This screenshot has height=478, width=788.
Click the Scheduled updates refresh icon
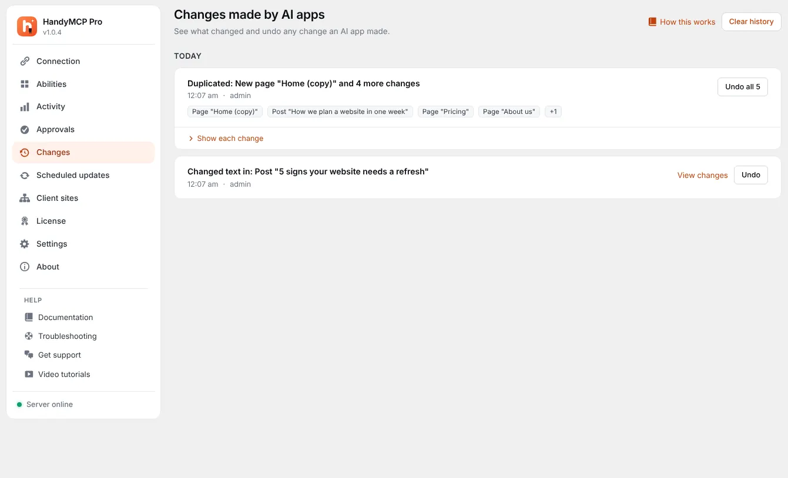tap(25, 176)
